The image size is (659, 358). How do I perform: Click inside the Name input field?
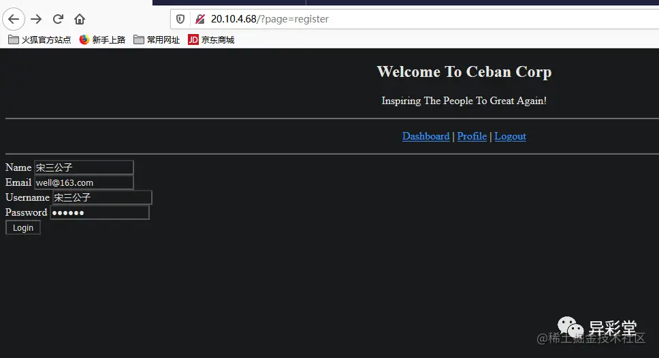click(84, 167)
